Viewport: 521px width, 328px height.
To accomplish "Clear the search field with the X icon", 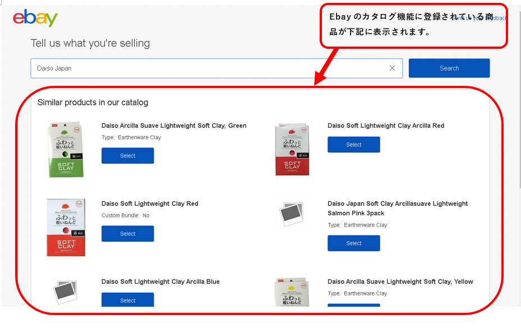I will click(392, 68).
